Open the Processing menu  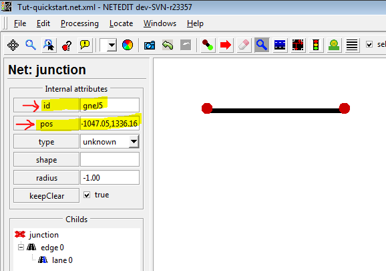79,23
